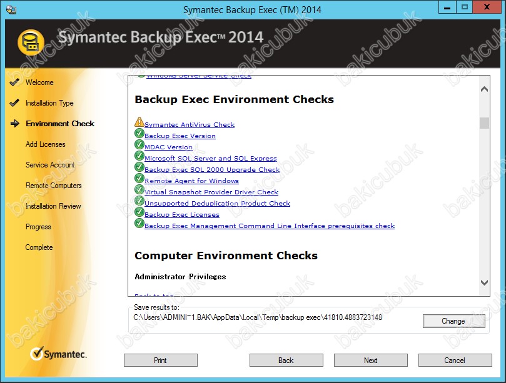Open the Backup Exec Version link
The width and height of the screenshot is (506, 383).
pyautogui.click(x=180, y=136)
